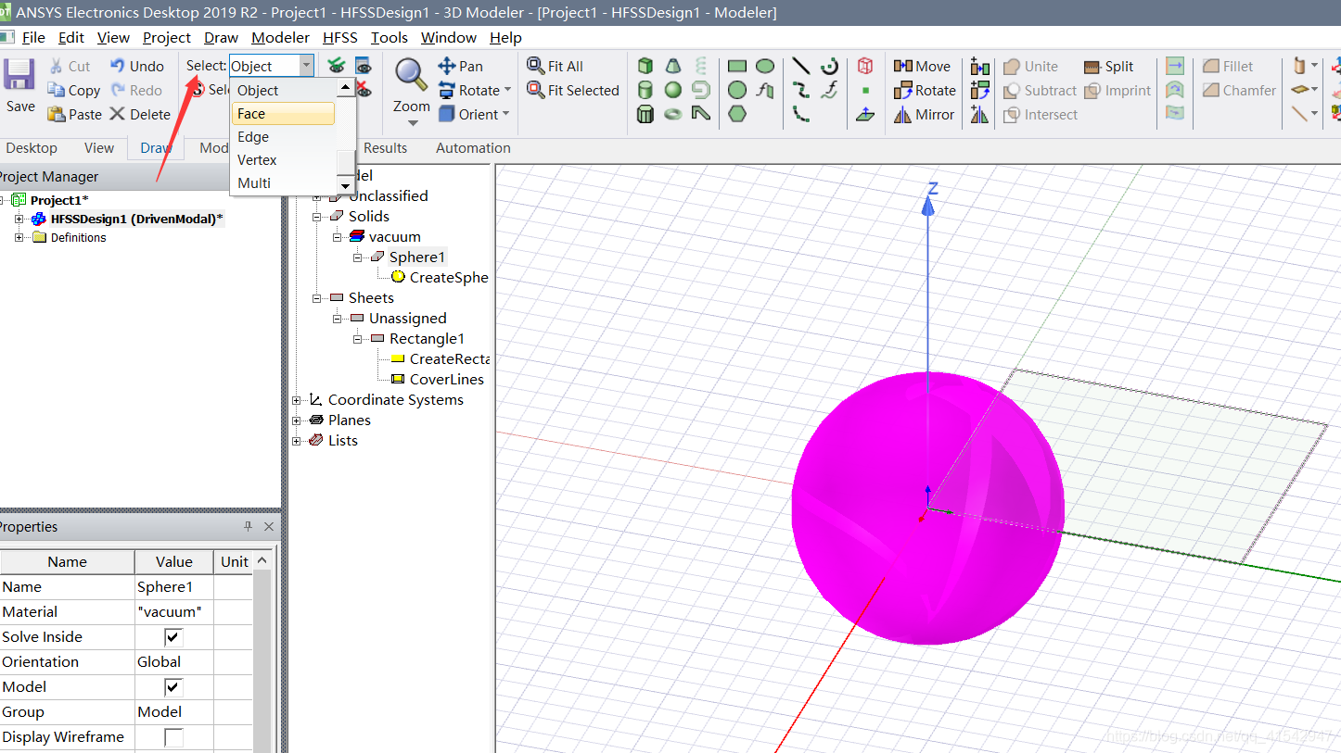The image size is (1341, 753).
Task: Draw a cylinder primitive
Action: click(x=645, y=90)
